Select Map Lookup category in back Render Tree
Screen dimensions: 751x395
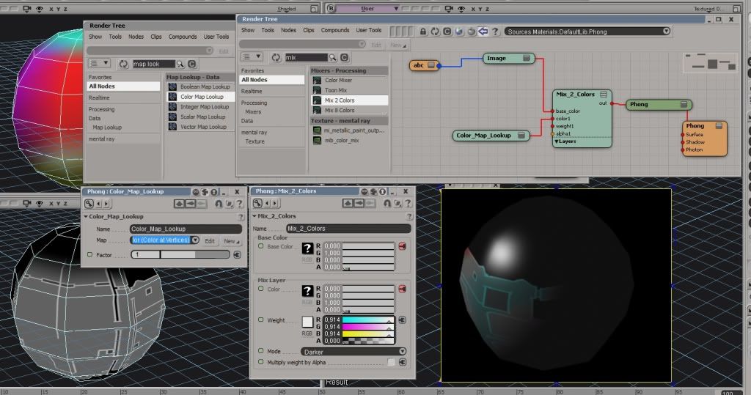(x=107, y=128)
